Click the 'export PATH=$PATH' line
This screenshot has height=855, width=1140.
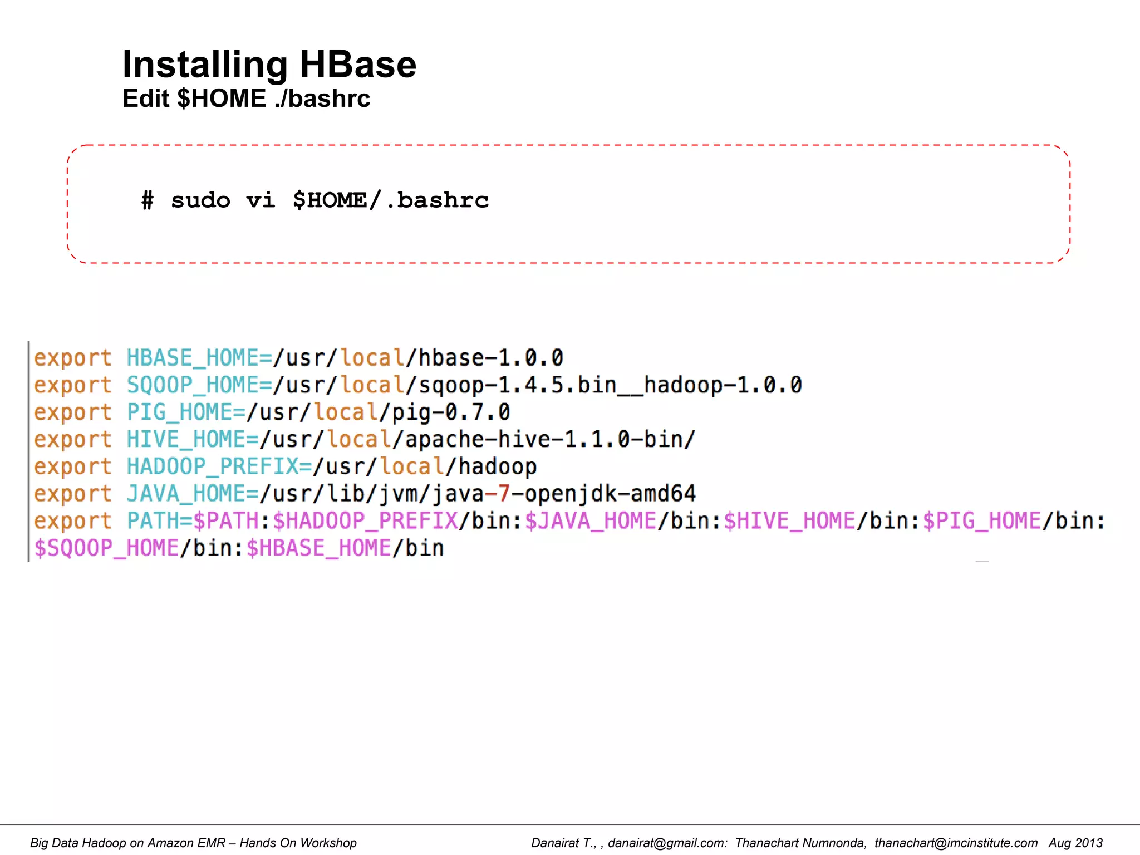(x=569, y=521)
